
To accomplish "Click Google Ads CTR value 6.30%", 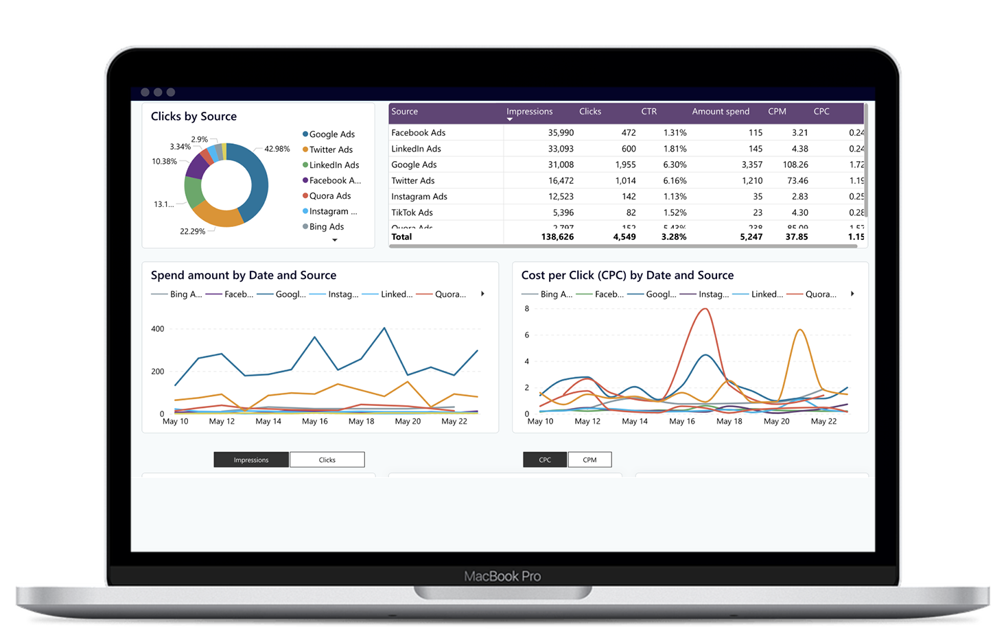I will pos(675,165).
